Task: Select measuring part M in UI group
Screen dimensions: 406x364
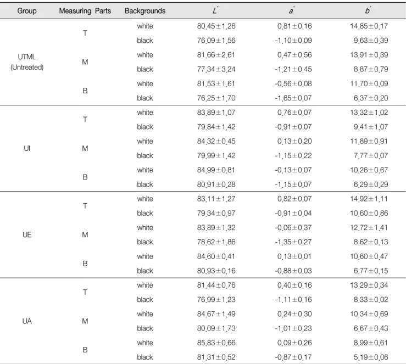Action: 85,148
